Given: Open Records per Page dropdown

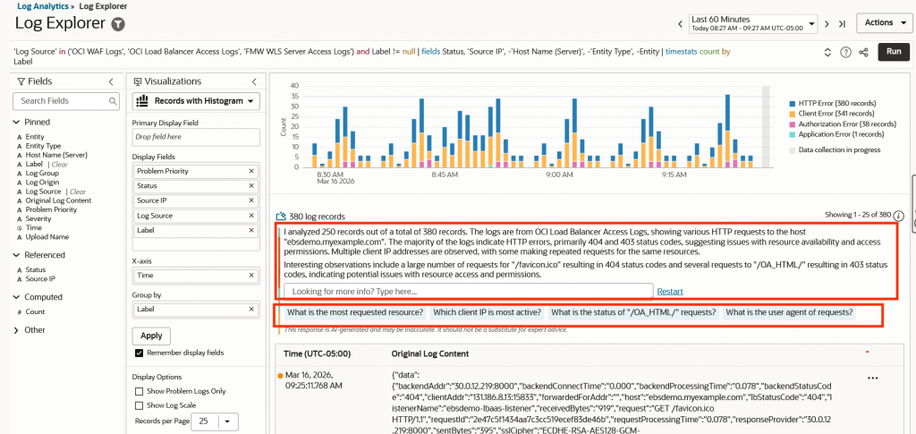Looking at the screenshot, I should [227, 421].
